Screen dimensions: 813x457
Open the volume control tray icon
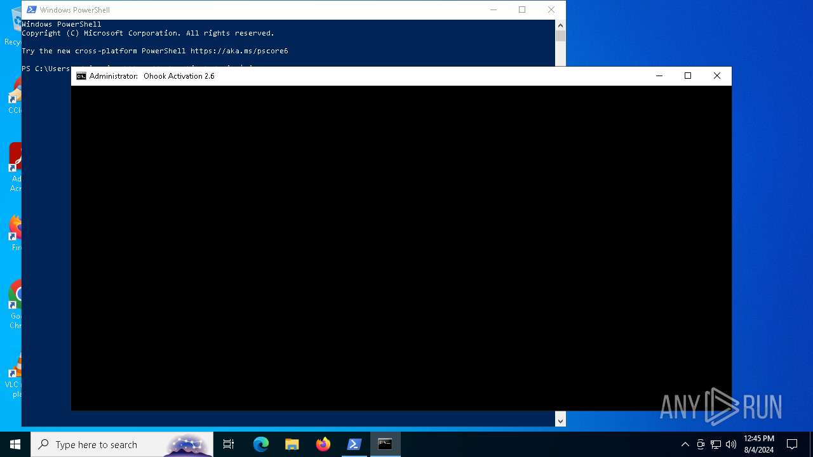[x=731, y=444]
